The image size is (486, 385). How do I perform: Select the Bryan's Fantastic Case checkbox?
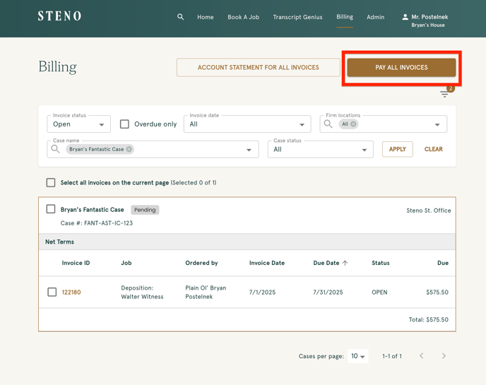click(x=51, y=209)
